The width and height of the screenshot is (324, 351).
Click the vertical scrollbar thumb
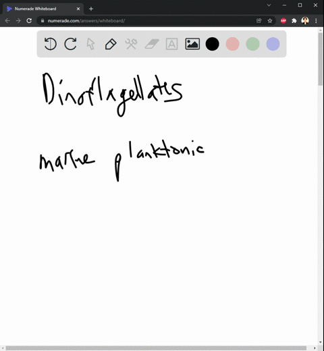coord(321,59)
